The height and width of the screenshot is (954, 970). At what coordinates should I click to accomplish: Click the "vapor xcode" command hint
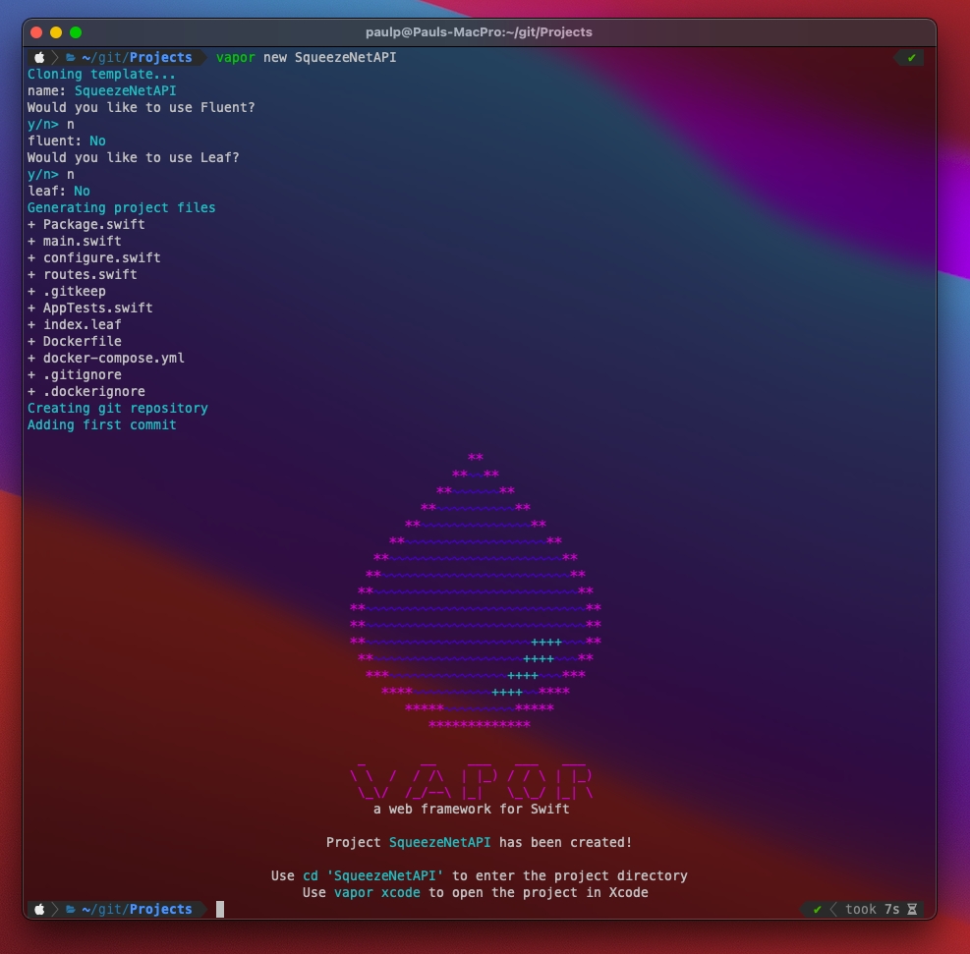pos(376,893)
